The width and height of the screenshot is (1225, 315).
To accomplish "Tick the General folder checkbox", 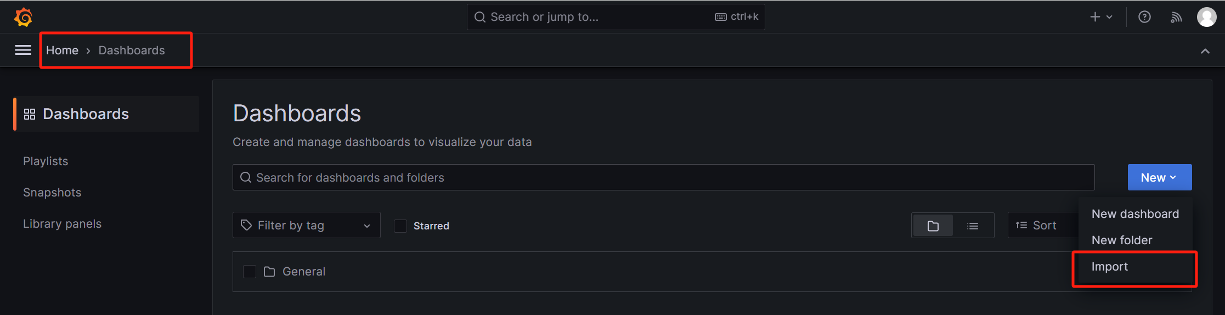I will (250, 272).
